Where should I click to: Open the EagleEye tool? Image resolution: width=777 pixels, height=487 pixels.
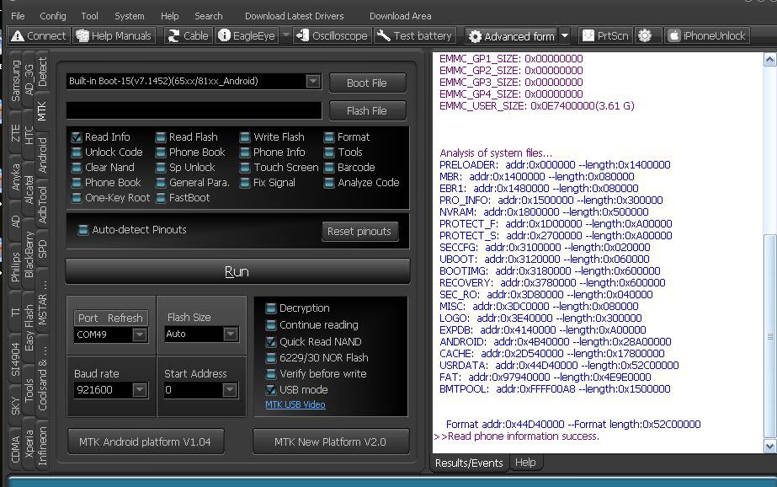click(x=247, y=35)
